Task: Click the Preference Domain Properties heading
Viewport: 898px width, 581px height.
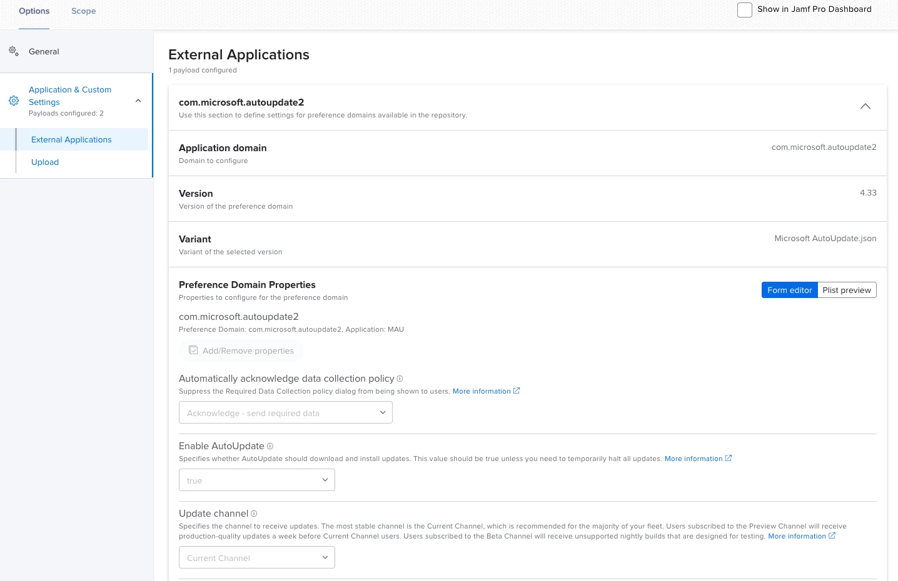Action: pos(247,285)
